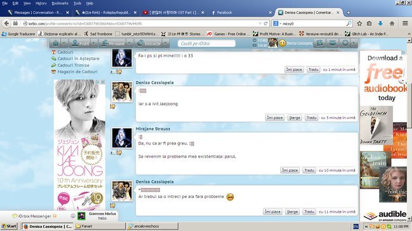Expand the Persoane dropdown arrow
The height and width of the screenshot is (231, 412).
pyautogui.click(x=129, y=43)
